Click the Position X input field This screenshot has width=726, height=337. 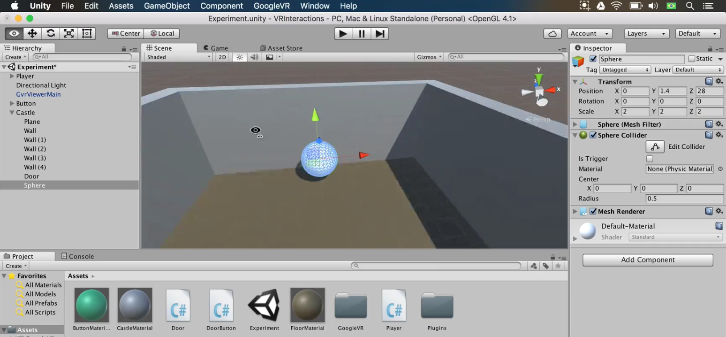[x=635, y=91]
